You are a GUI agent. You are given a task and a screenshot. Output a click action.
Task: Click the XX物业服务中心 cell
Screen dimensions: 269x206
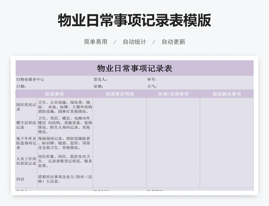pos(30,79)
